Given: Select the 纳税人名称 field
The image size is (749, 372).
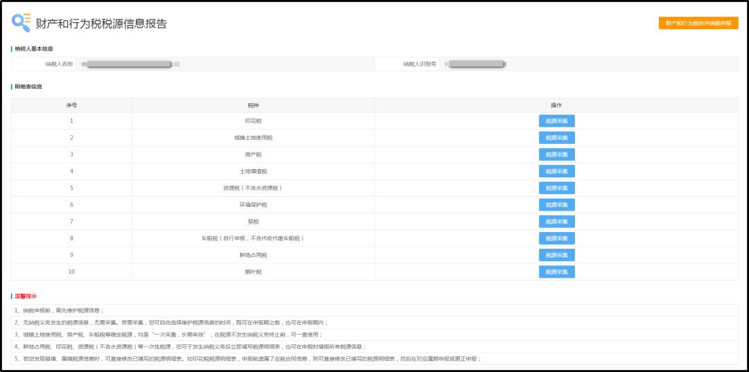Looking at the screenshot, I should (x=225, y=64).
